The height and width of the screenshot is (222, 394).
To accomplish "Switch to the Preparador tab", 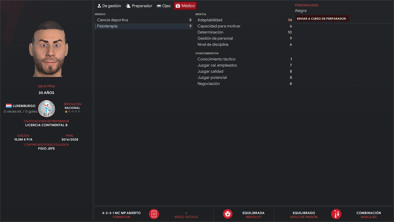I will click(x=139, y=6).
